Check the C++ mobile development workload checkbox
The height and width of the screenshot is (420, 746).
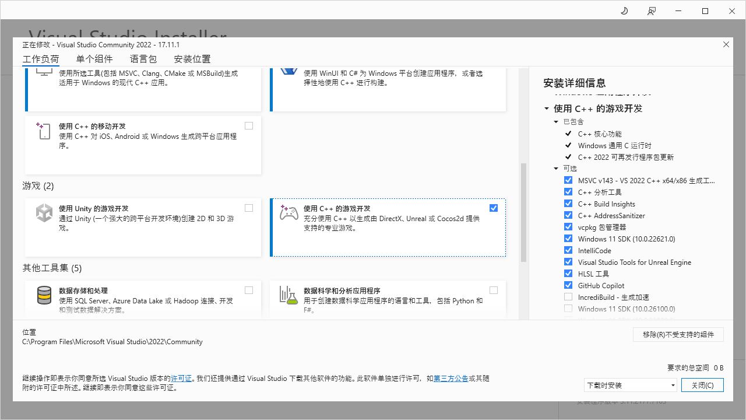click(x=249, y=126)
